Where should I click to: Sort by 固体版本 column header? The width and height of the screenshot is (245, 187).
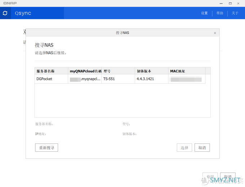point(152,71)
